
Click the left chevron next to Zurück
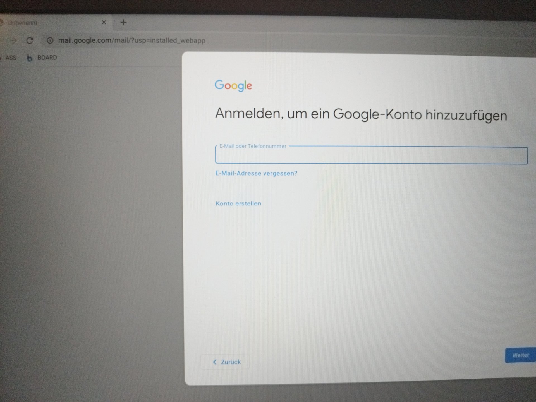(x=215, y=362)
